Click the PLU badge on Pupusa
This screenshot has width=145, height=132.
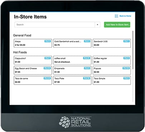click(126, 68)
